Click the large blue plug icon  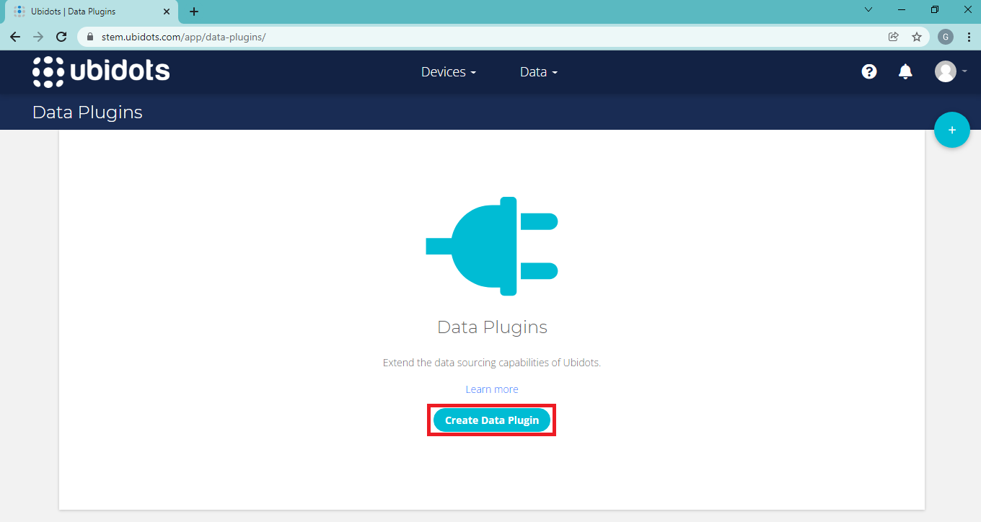pos(492,246)
